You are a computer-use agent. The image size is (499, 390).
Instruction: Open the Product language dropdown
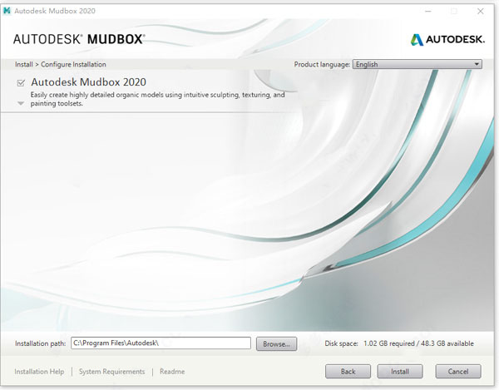pos(417,64)
